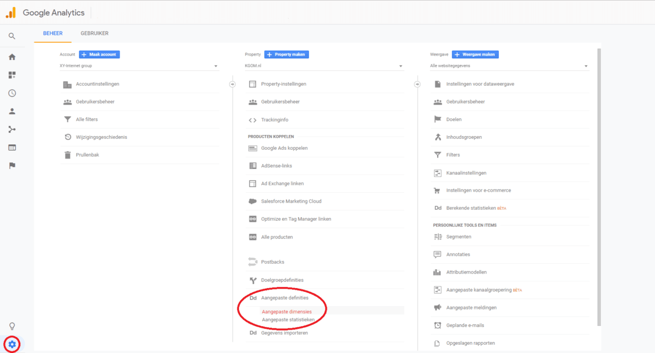Image resolution: width=655 pixels, height=353 pixels.
Task: Click the Postbacks arrows icon
Action: tap(252, 262)
